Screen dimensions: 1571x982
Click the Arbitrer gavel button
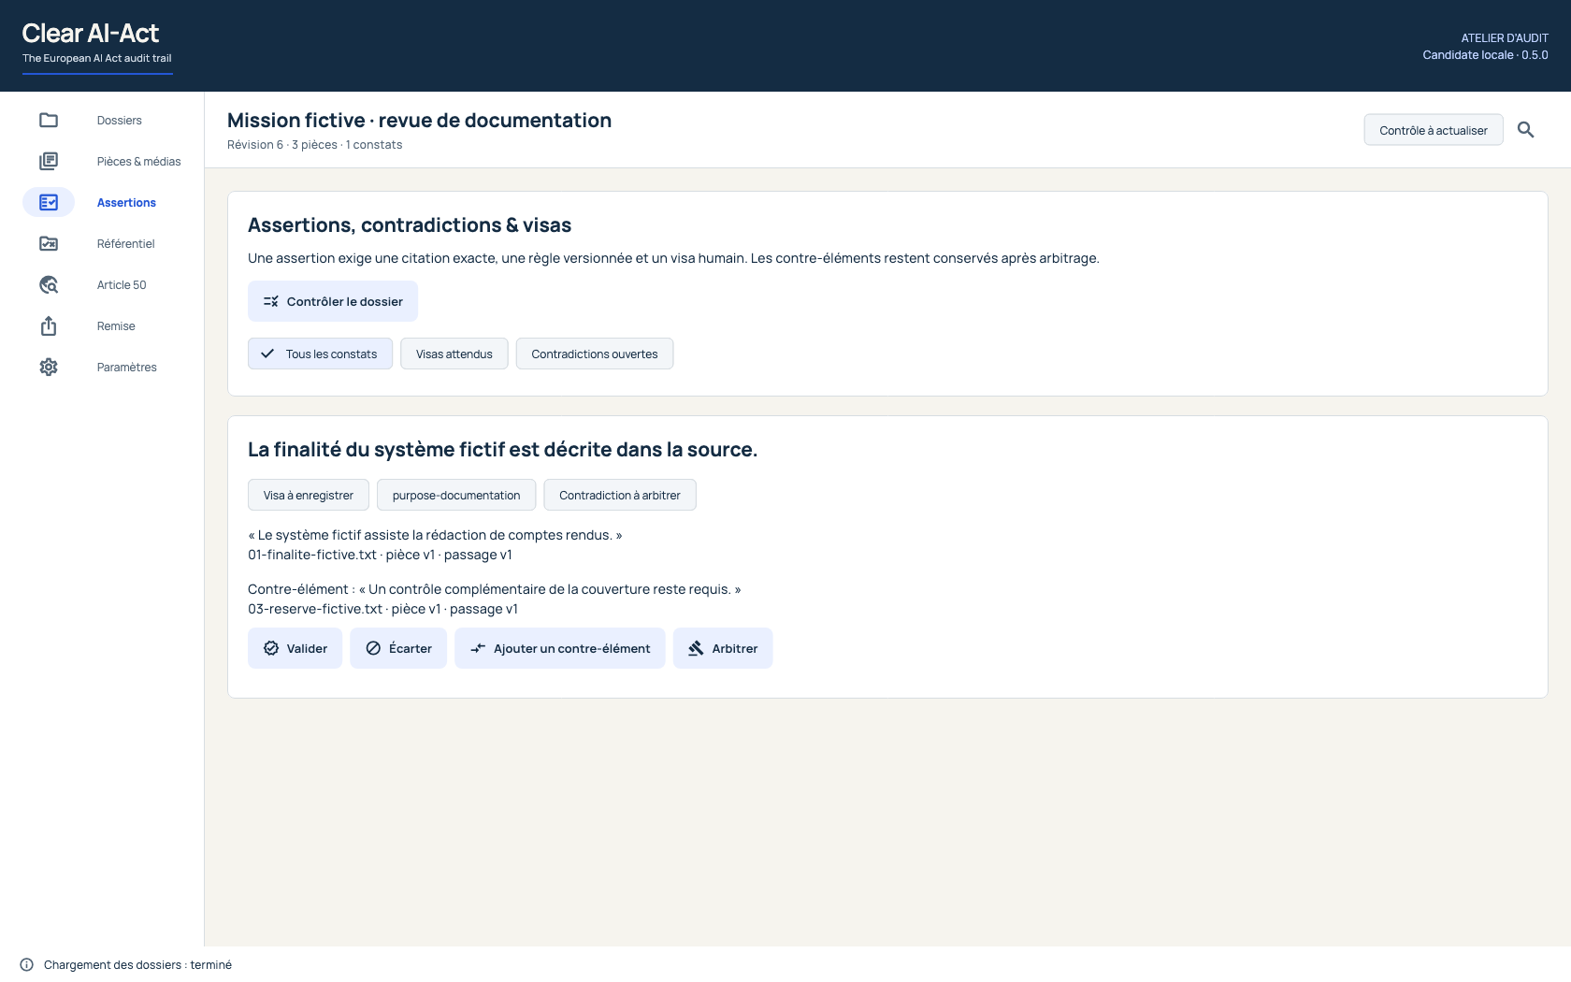pyautogui.click(x=723, y=648)
